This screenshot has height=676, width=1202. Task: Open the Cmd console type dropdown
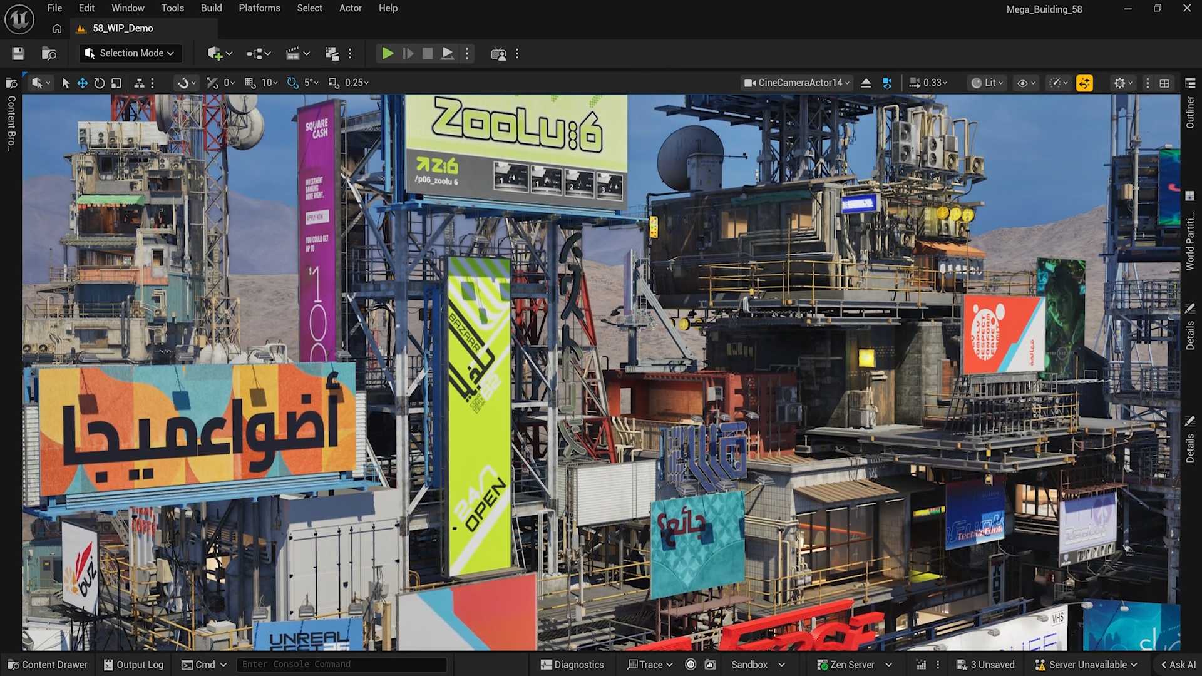pyautogui.click(x=204, y=665)
